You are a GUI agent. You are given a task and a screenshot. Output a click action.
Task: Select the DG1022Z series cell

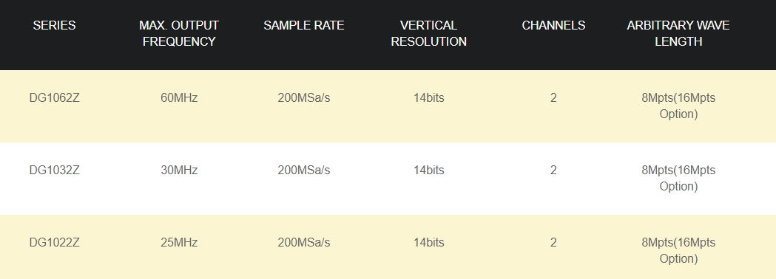(55, 242)
